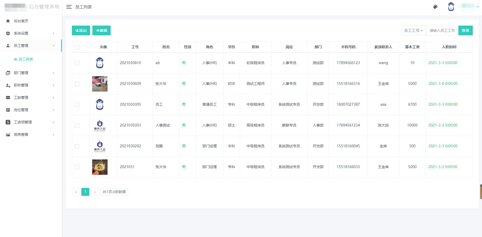This screenshot has width=482, height=237.
Task: Expand the 系统设置 chevron
Action: point(53,33)
